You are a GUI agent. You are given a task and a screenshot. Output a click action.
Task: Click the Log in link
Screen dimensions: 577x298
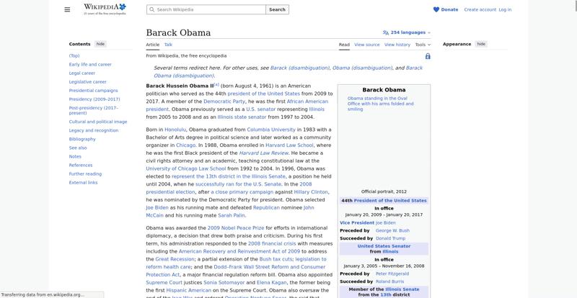(505, 9)
